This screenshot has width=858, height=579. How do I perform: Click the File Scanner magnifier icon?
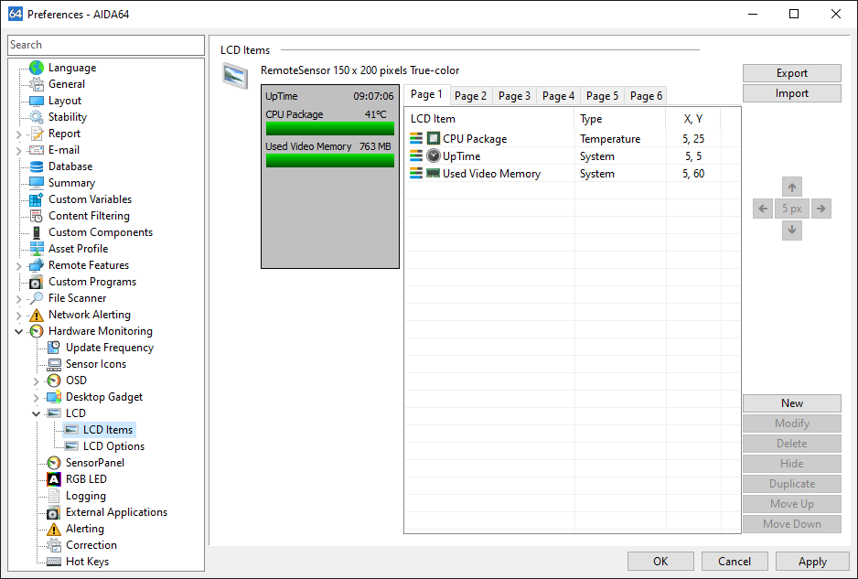37,298
